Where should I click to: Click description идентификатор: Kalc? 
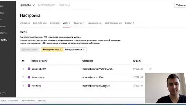(x=93, y=77)
